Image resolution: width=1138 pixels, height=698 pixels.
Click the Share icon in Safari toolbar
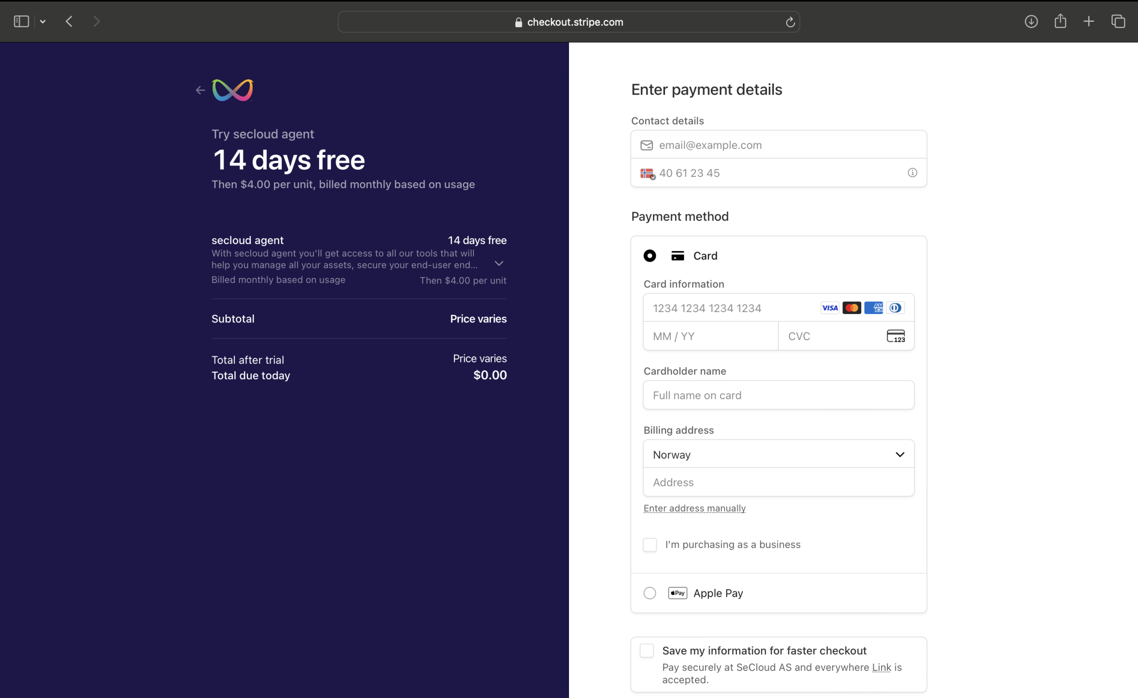(x=1060, y=21)
